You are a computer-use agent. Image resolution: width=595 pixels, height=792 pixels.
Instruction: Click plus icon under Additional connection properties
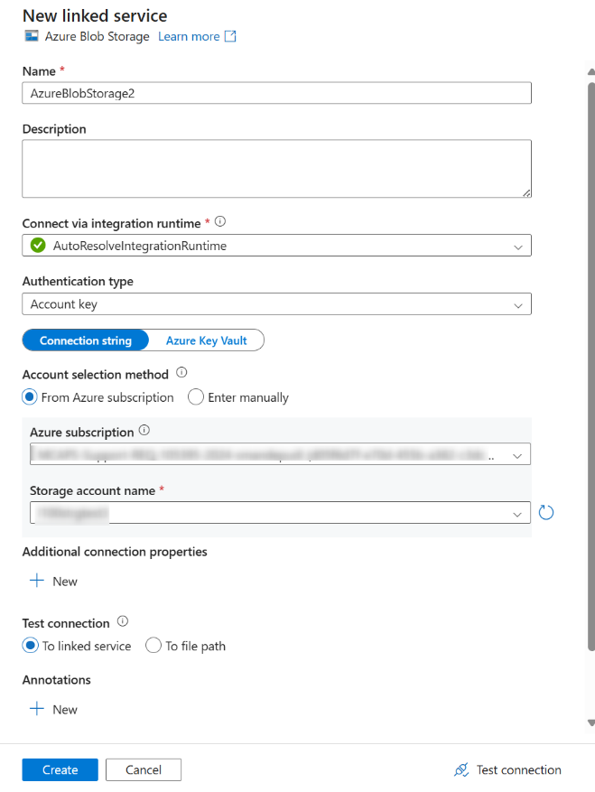tap(37, 581)
